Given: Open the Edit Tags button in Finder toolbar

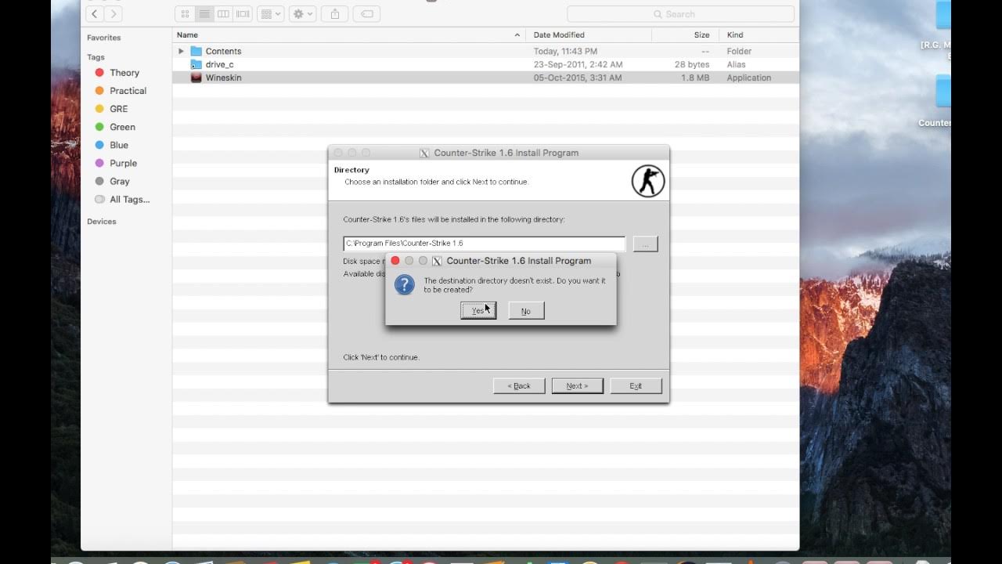Looking at the screenshot, I should tap(367, 13).
